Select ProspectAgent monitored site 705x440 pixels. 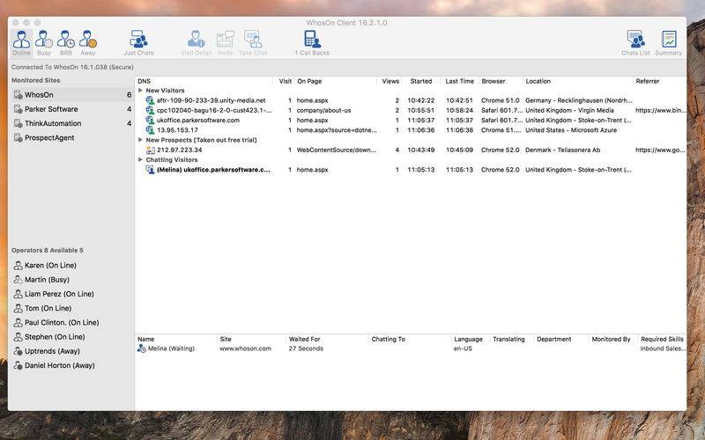(x=72, y=138)
